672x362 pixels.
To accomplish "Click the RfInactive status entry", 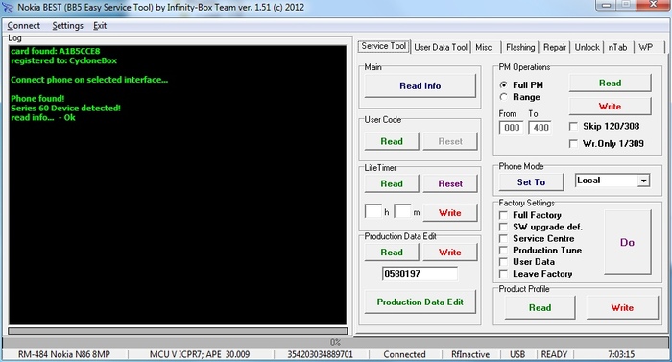I will tap(470, 354).
